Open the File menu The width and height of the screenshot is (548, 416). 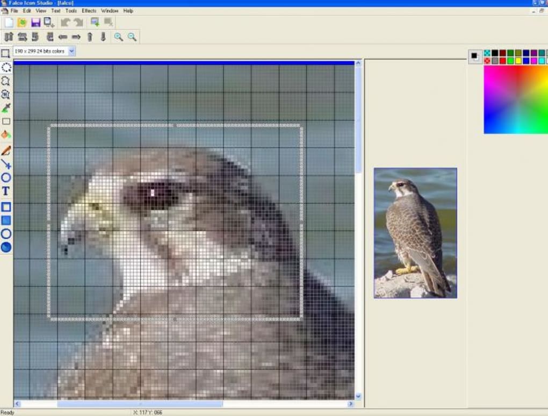15,11
